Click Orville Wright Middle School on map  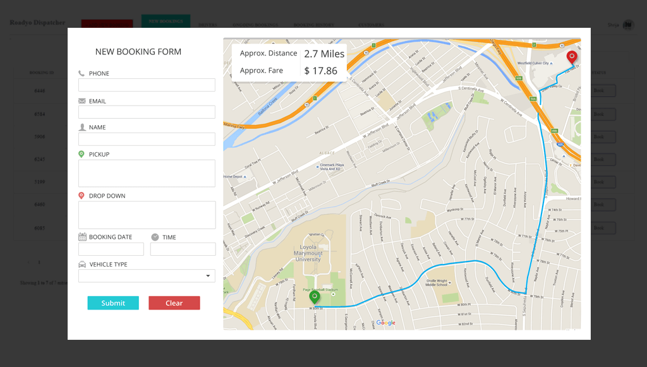437,282
